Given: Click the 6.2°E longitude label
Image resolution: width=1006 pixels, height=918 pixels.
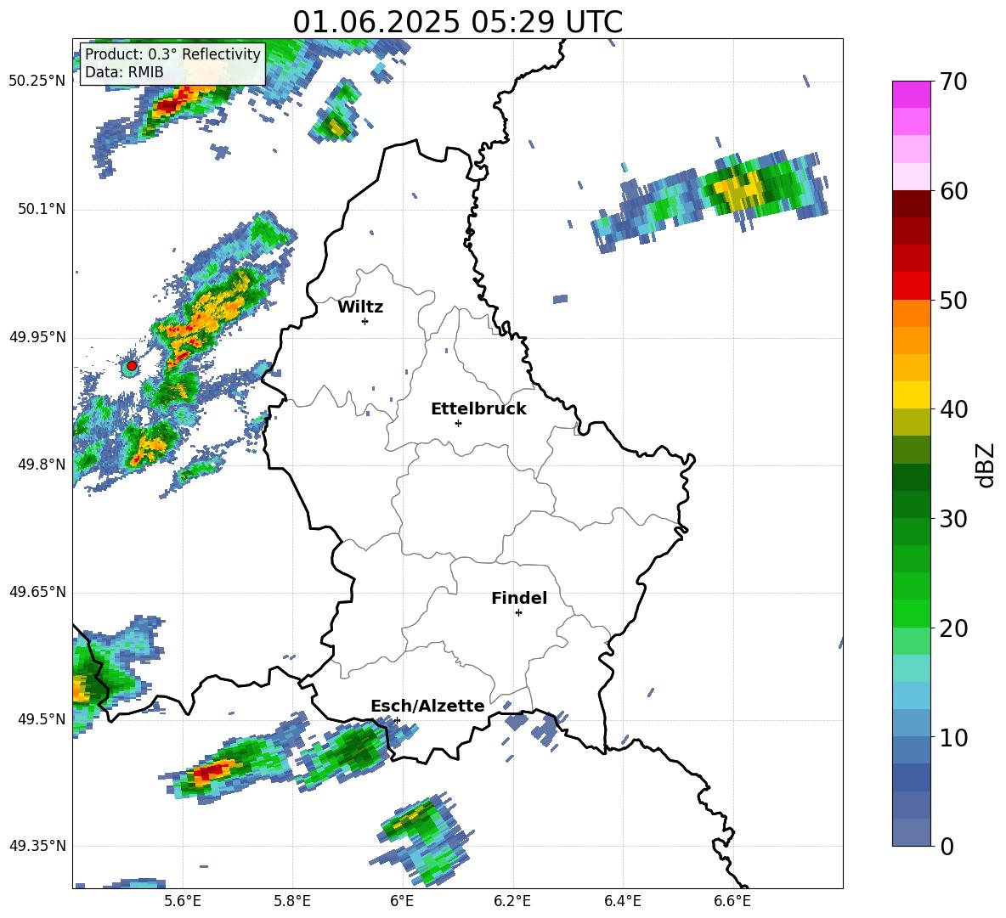Looking at the screenshot, I should [x=512, y=901].
